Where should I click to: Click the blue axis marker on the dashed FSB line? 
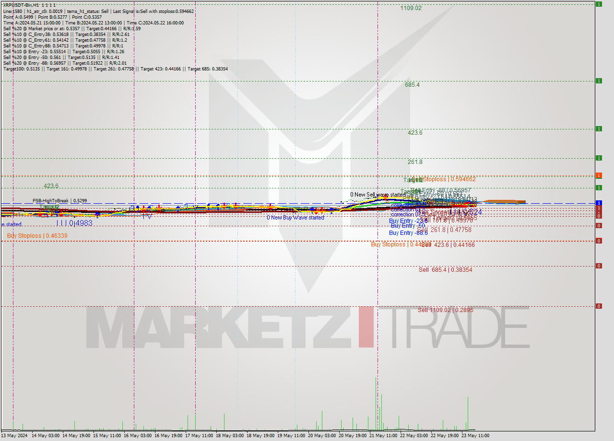(x=599, y=203)
